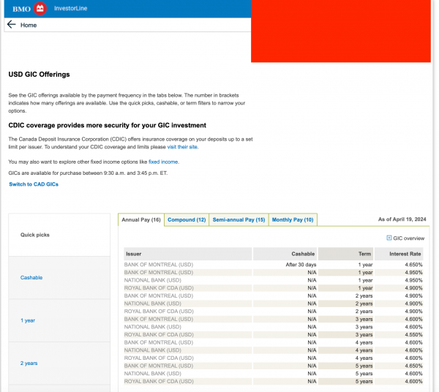Follow the 'visit their site' CDIC link
Viewport: 439px width, 392px height.
182,147
